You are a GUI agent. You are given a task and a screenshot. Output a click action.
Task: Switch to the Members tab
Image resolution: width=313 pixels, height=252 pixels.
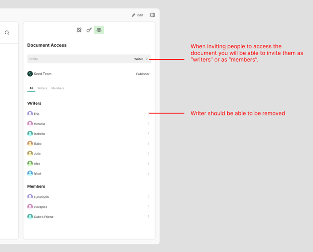(x=58, y=88)
